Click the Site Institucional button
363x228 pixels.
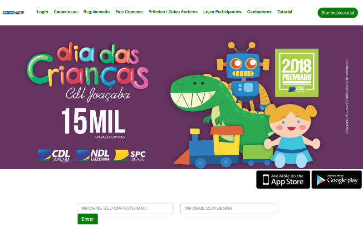338,13
